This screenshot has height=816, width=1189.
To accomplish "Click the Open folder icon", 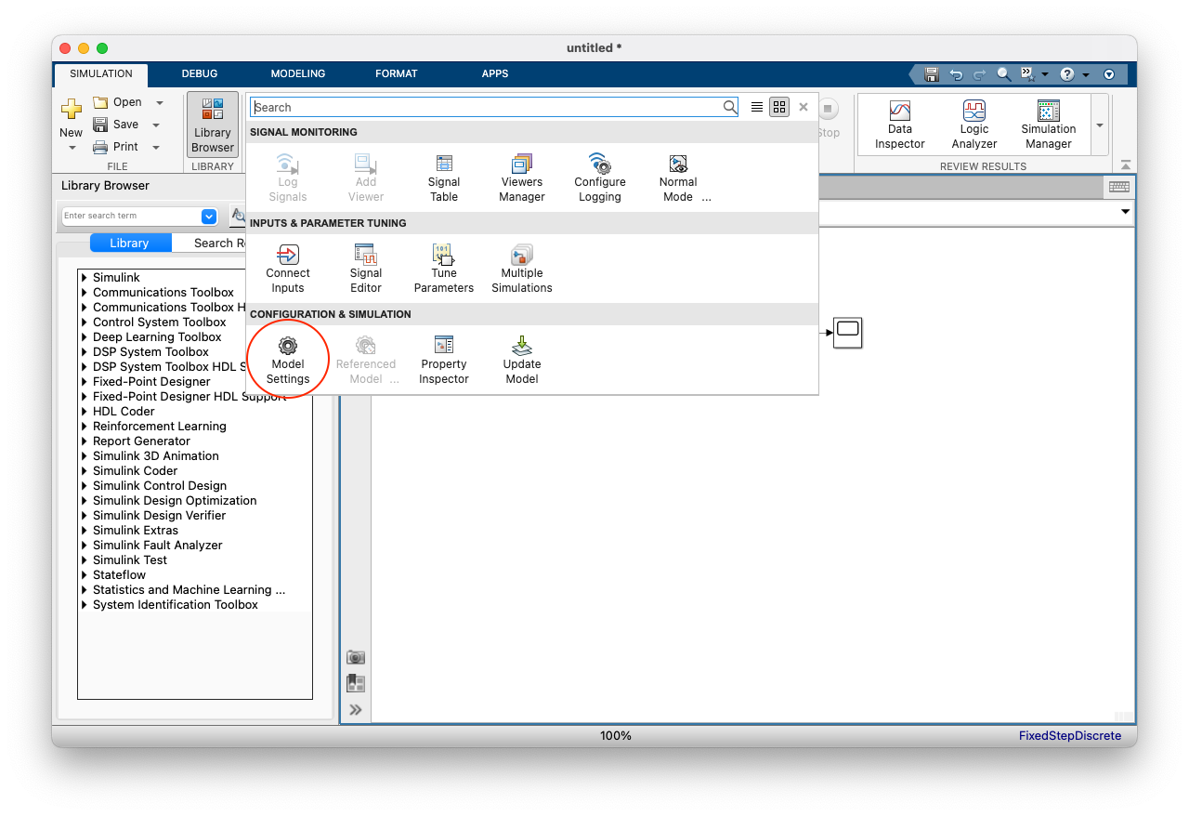I will coord(100,102).
